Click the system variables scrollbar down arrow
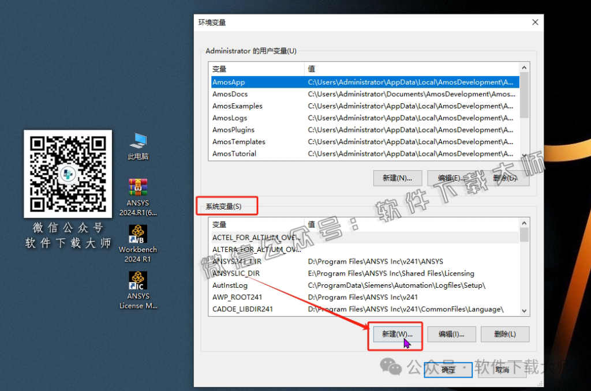The height and width of the screenshot is (391, 591). click(x=524, y=310)
